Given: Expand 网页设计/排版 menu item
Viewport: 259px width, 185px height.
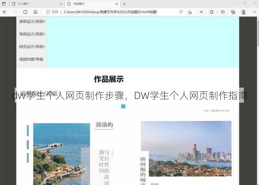Looking at the screenshot, I should 31,46.
